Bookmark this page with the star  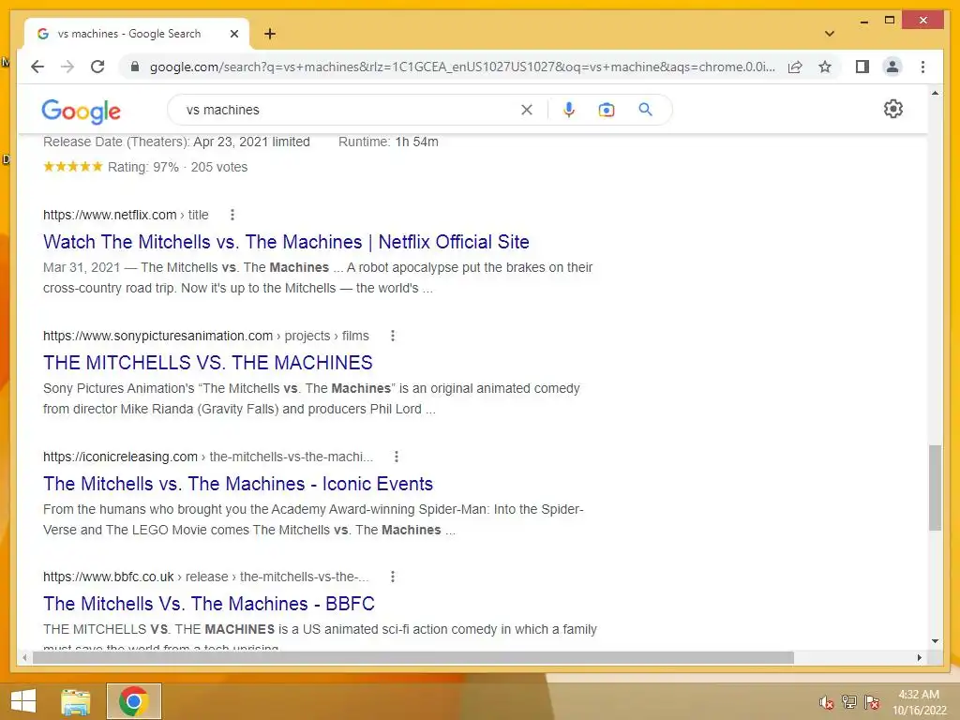tap(825, 67)
